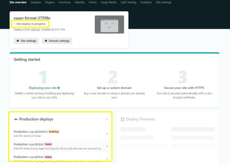Screen dimensions: 230x164
Task: Click the Building status badge
Action: [54, 131]
